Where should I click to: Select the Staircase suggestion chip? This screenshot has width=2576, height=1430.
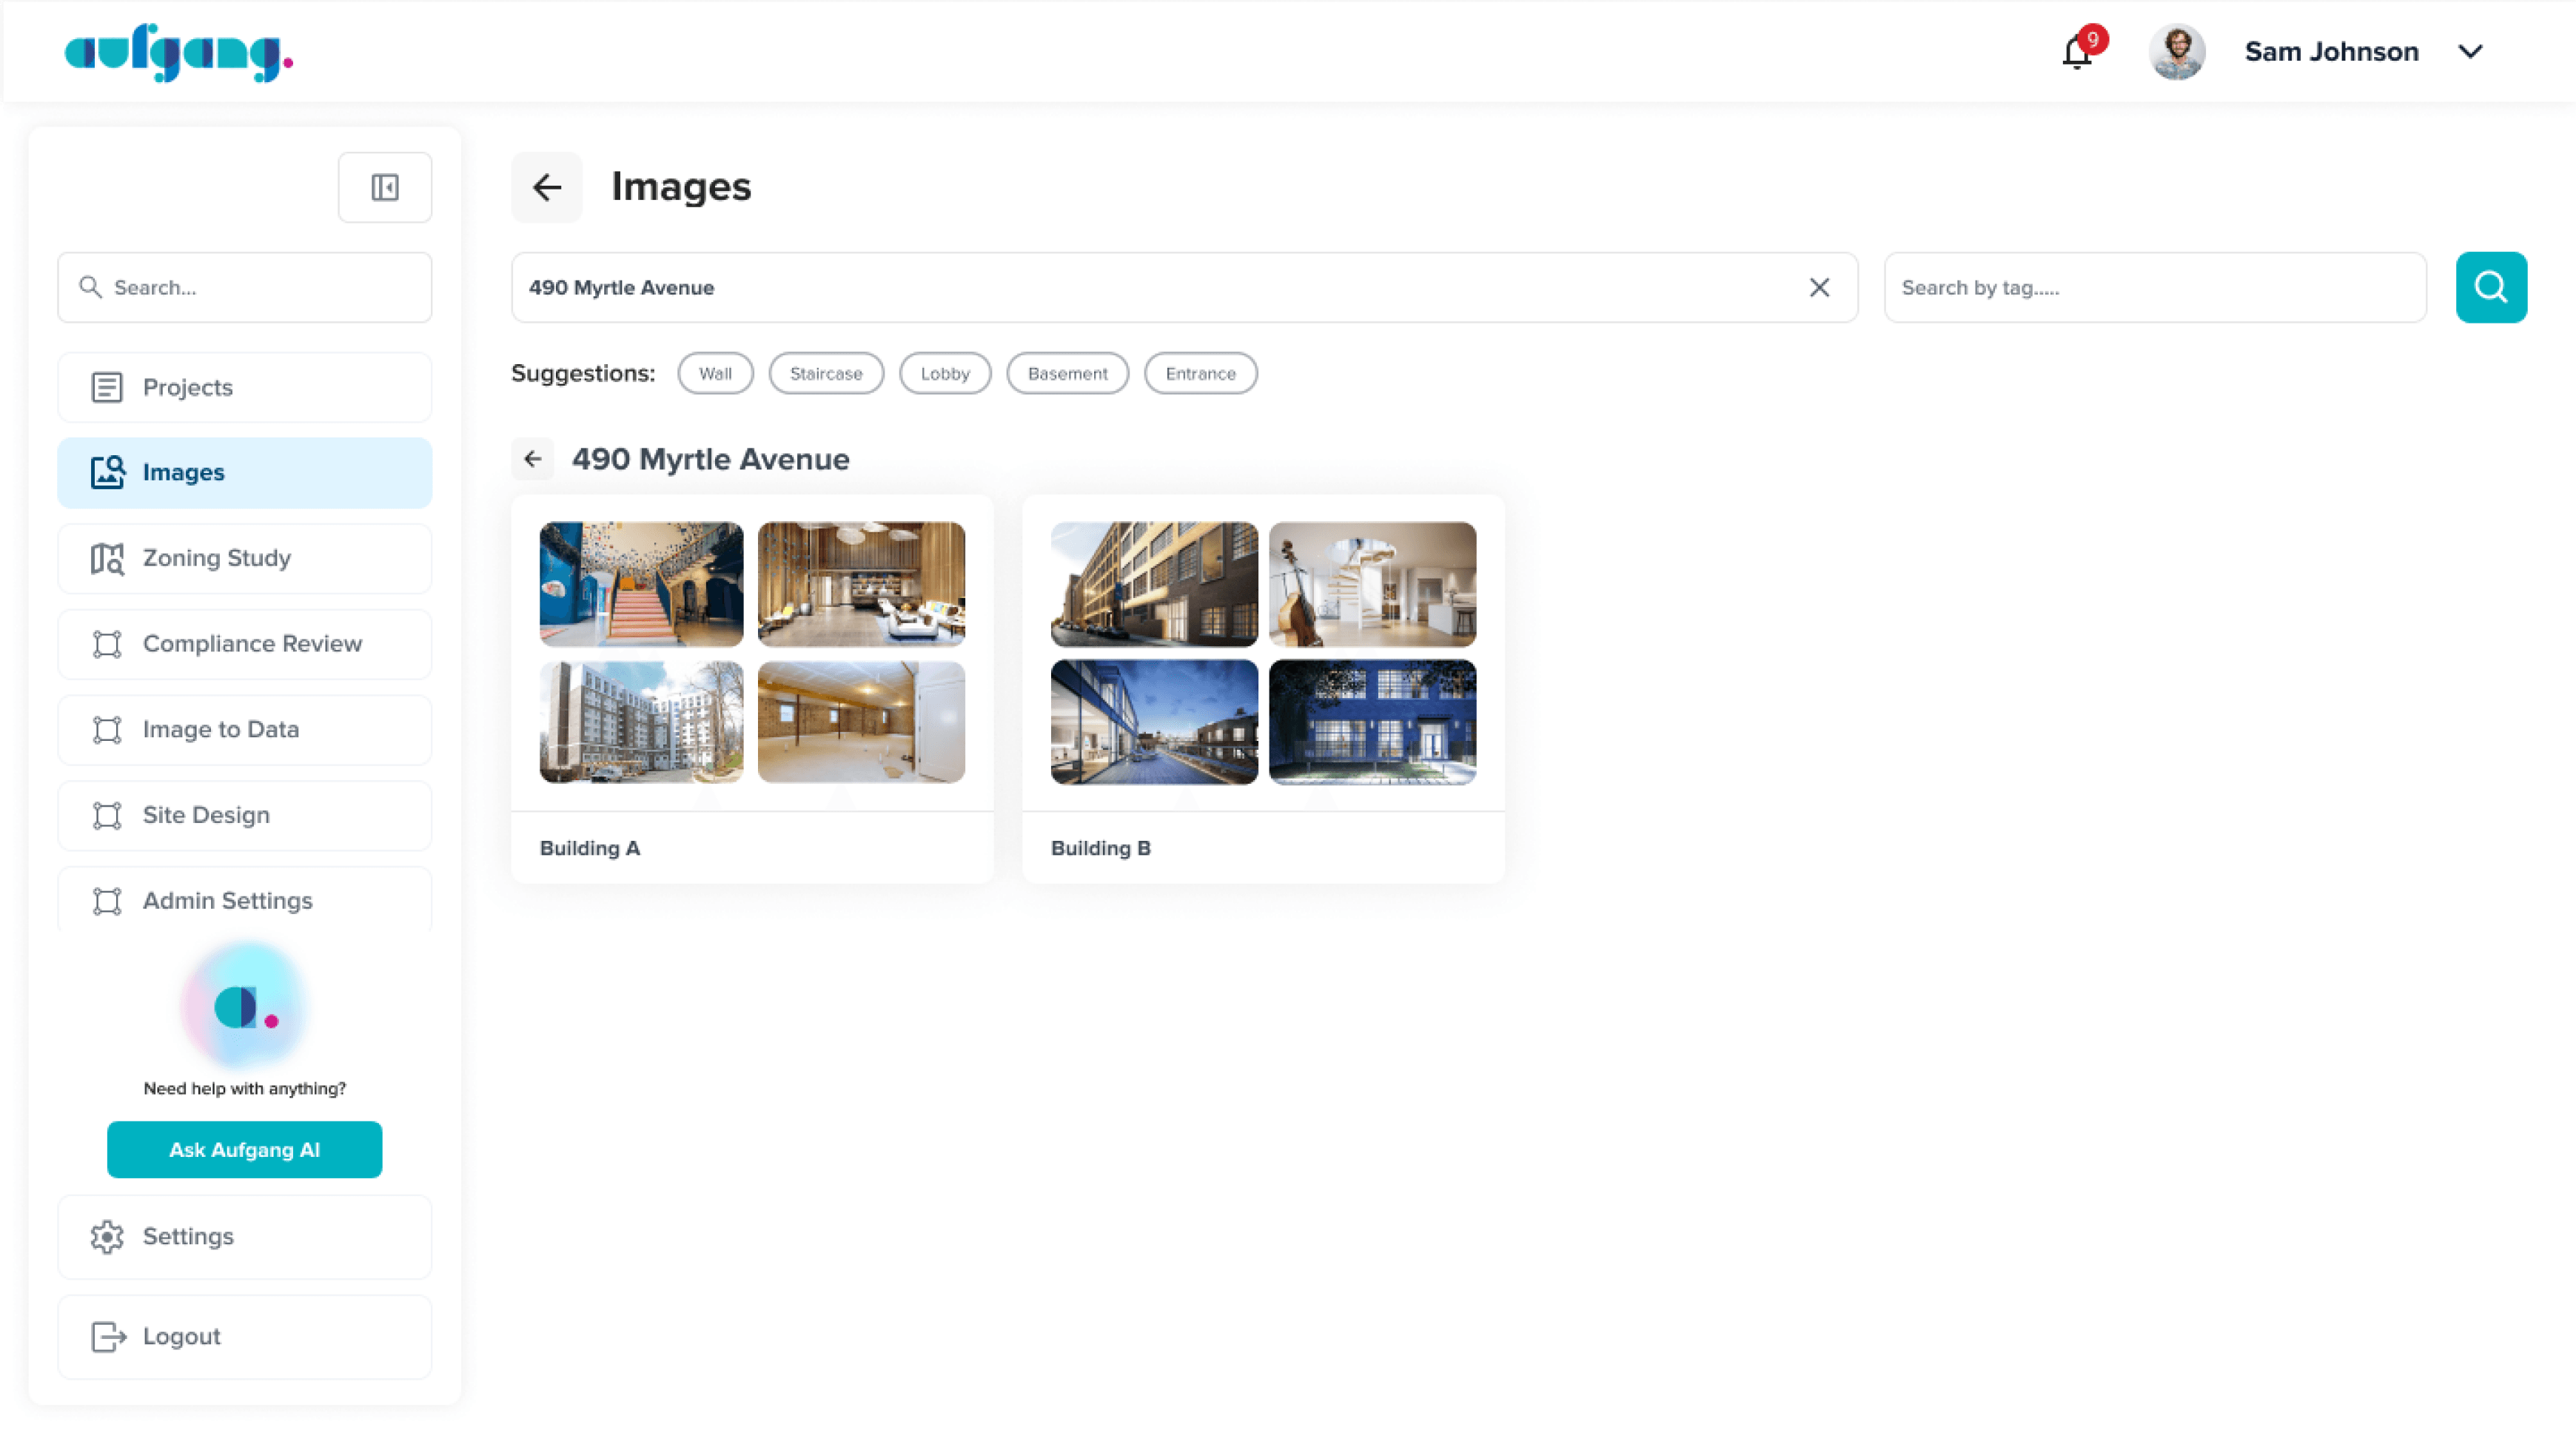(825, 373)
